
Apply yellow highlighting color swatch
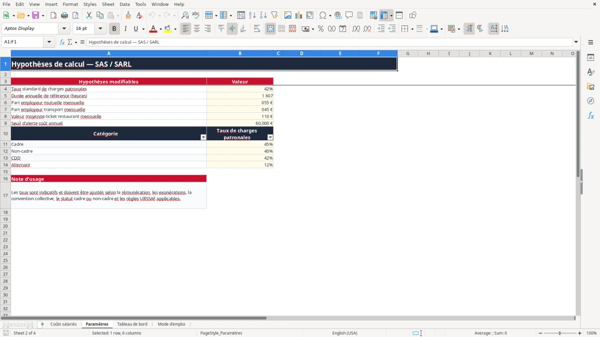pyautogui.click(x=168, y=29)
